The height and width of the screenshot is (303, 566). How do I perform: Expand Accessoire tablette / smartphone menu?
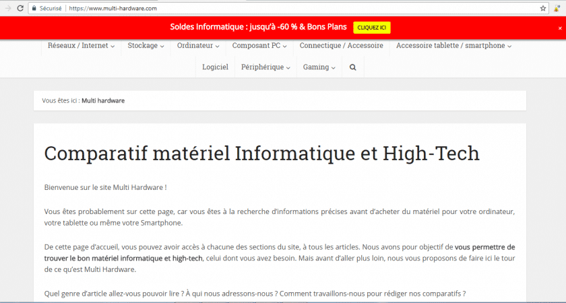coord(453,46)
